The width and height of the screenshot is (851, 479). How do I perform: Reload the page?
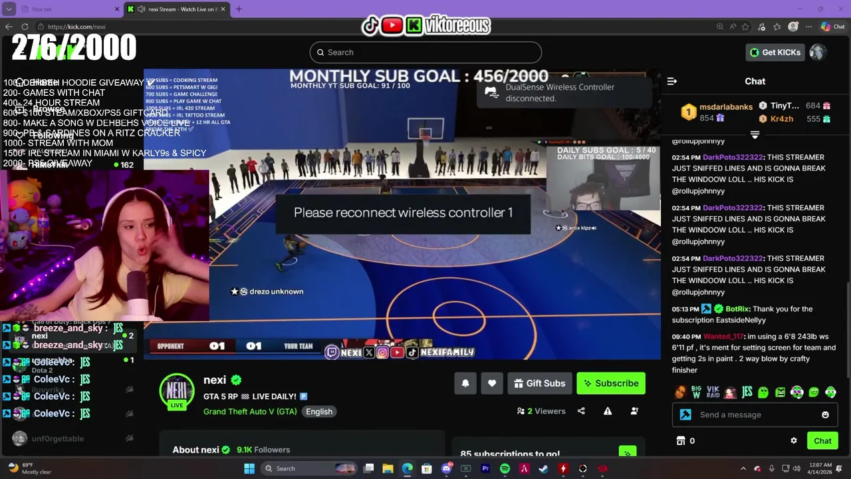25,27
